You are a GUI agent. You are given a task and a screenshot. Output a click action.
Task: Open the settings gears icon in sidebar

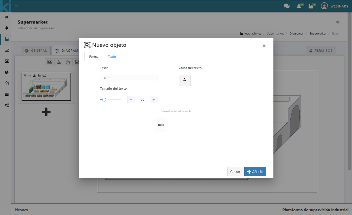pyautogui.click(x=7, y=105)
